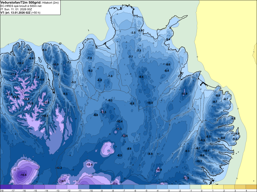
Task: Click the legend swatch for -6 to -5
Action: point(140,187)
